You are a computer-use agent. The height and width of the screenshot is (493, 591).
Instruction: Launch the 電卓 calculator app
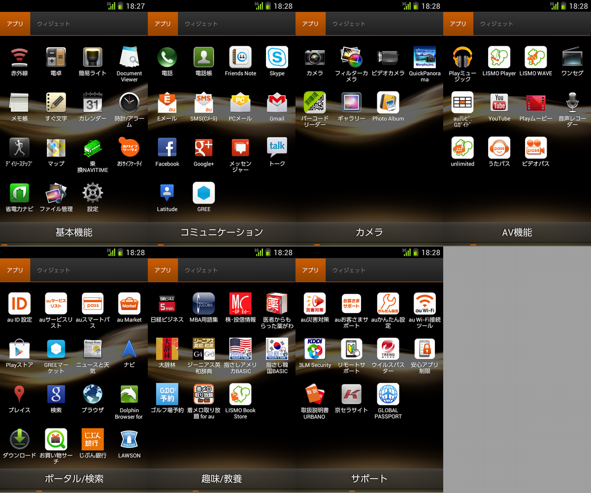tap(56, 58)
